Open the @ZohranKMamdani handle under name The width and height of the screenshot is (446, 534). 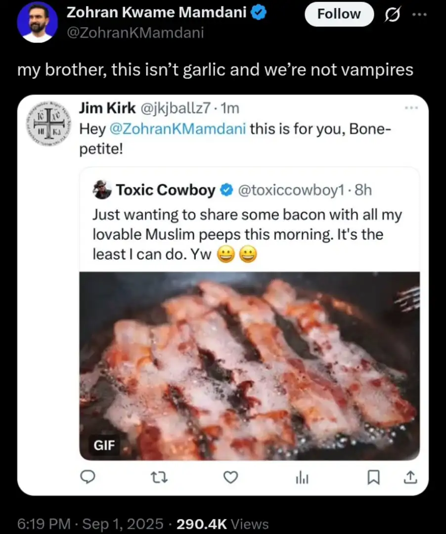click(x=134, y=33)
